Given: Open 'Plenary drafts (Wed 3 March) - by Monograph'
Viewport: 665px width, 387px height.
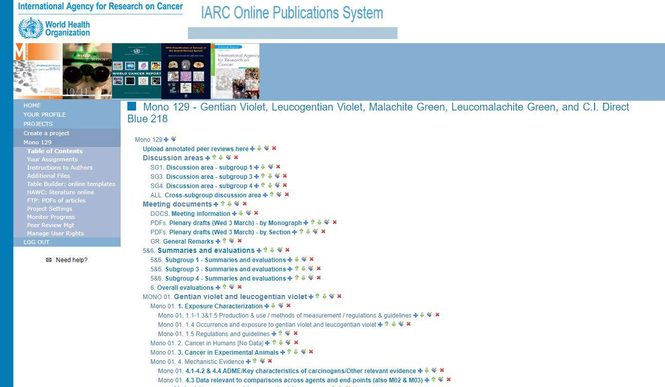Looking at the screenshot, I should click(235, 223).
